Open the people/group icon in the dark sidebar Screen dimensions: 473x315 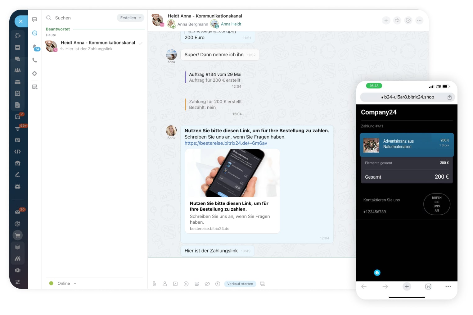point(18,70)
